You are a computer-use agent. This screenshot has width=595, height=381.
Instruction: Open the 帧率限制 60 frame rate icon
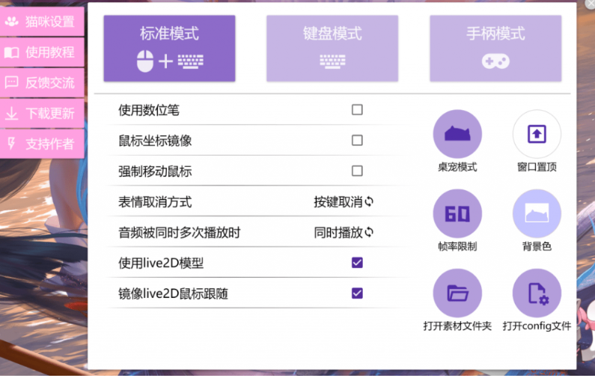pos(457,213)
